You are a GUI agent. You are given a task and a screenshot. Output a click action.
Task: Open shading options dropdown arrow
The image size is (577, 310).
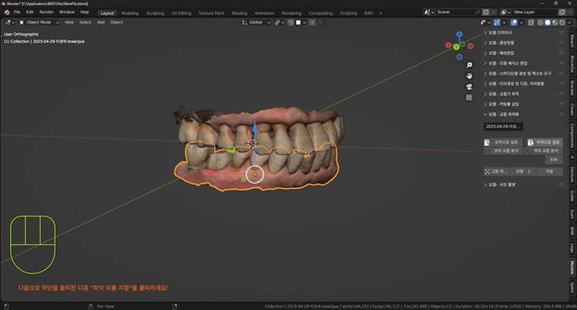569,23
